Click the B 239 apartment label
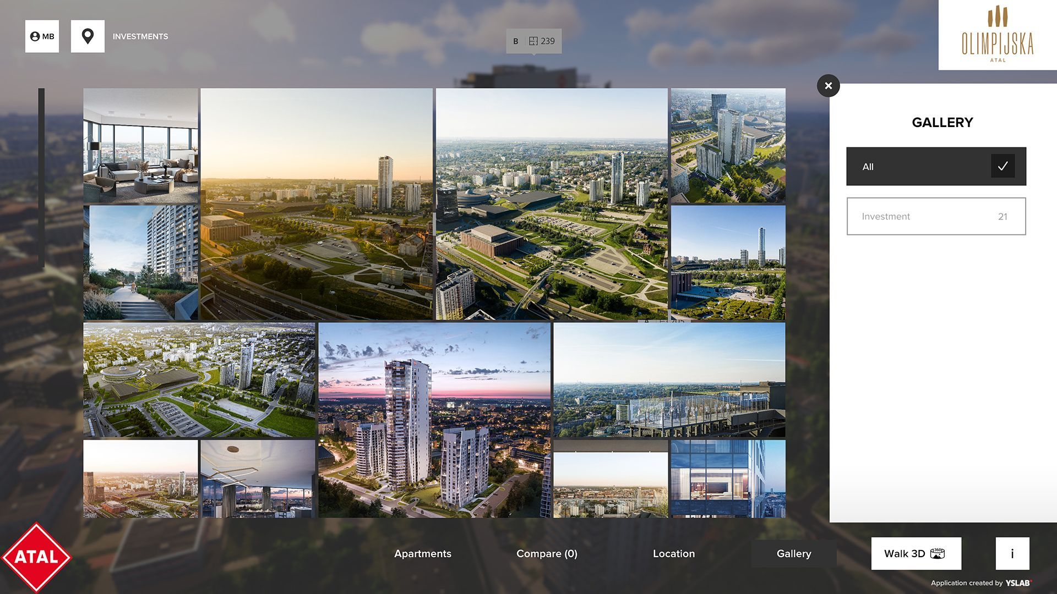 pos(534,41)
